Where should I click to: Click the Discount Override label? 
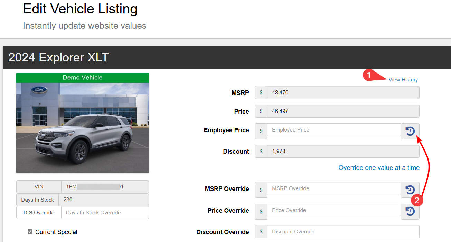(223, 232)
